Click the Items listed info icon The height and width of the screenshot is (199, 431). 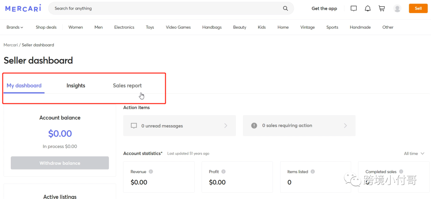pos(313,172)
